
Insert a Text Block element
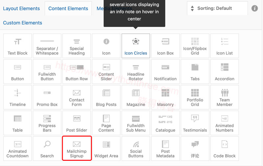[x=17, y=46]
